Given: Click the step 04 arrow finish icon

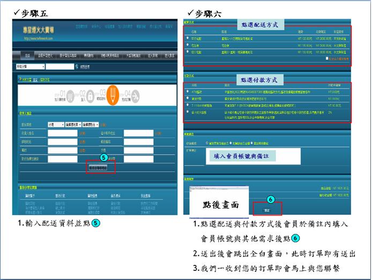Looking at the screenshot, I should 136,95.
